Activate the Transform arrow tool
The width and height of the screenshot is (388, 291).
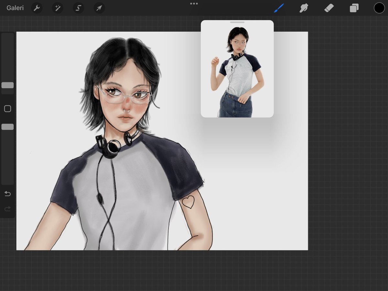pyautogui.click(x=99, y=8)
